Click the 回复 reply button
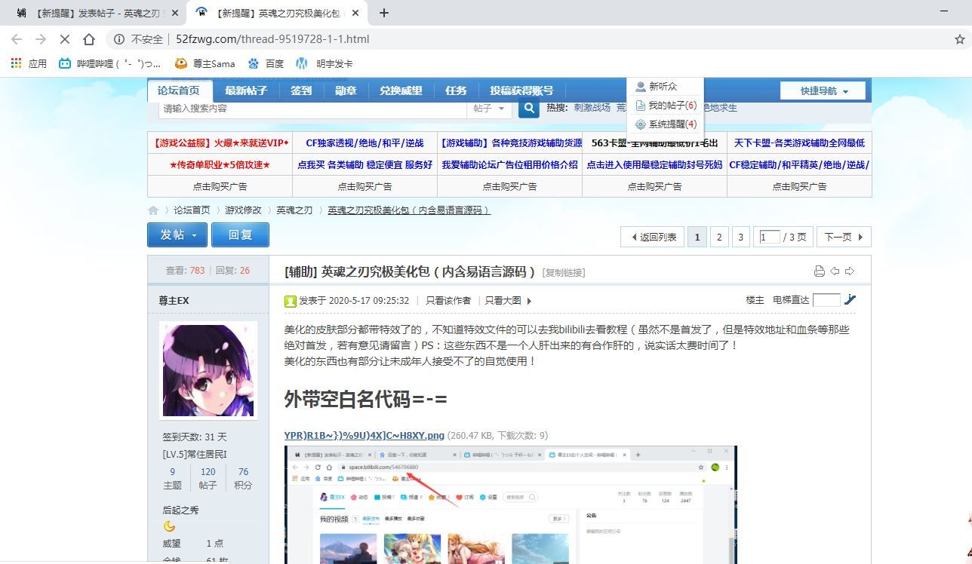 [x=240, y=235]
